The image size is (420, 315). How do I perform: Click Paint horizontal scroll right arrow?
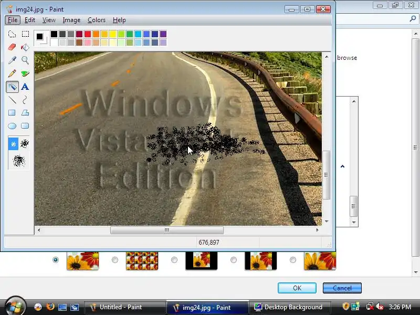318,230
